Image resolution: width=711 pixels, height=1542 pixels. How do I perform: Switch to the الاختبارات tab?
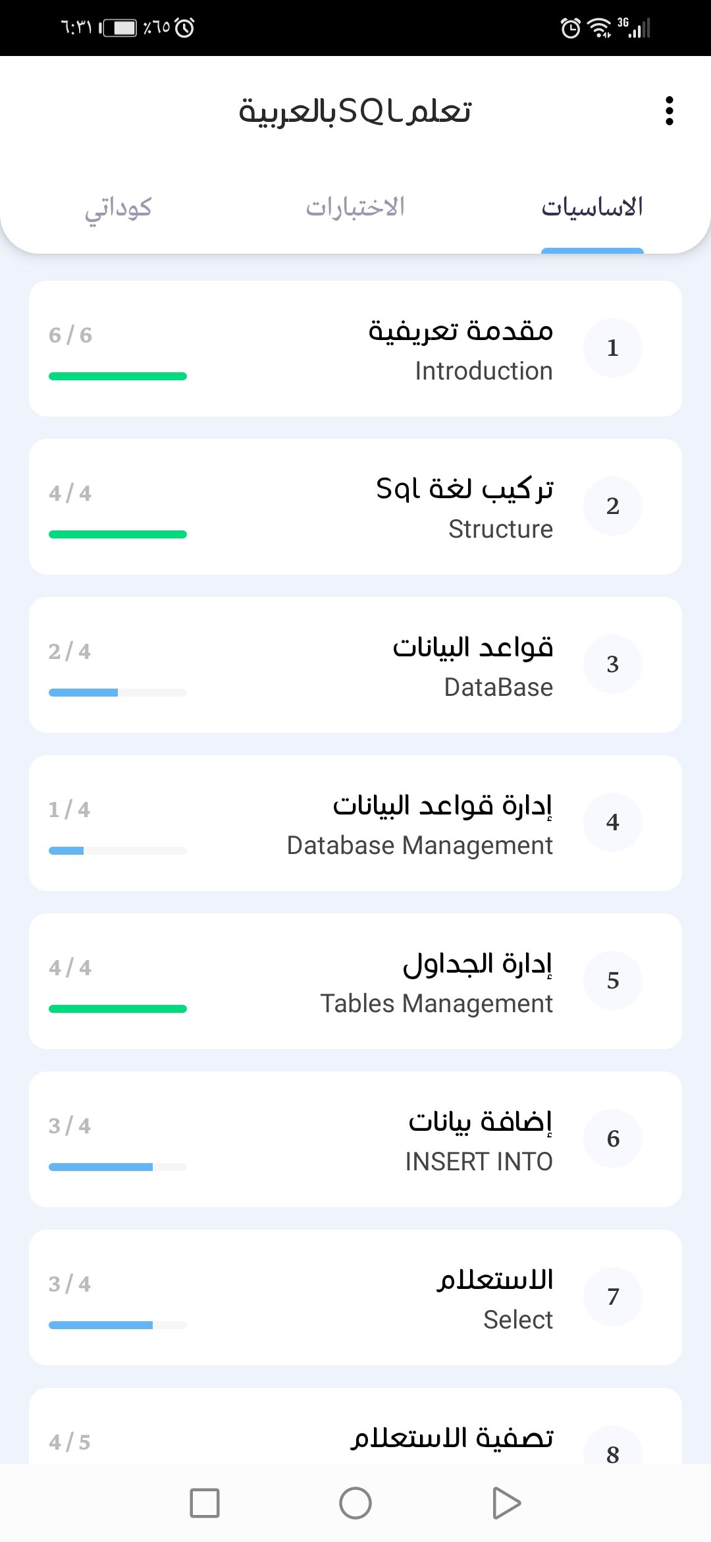[355, 207]
